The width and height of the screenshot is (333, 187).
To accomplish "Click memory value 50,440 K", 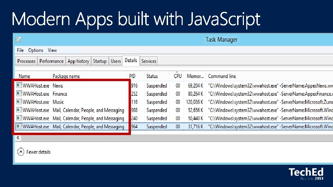I will pyautogui.click(x=195, y=118).
